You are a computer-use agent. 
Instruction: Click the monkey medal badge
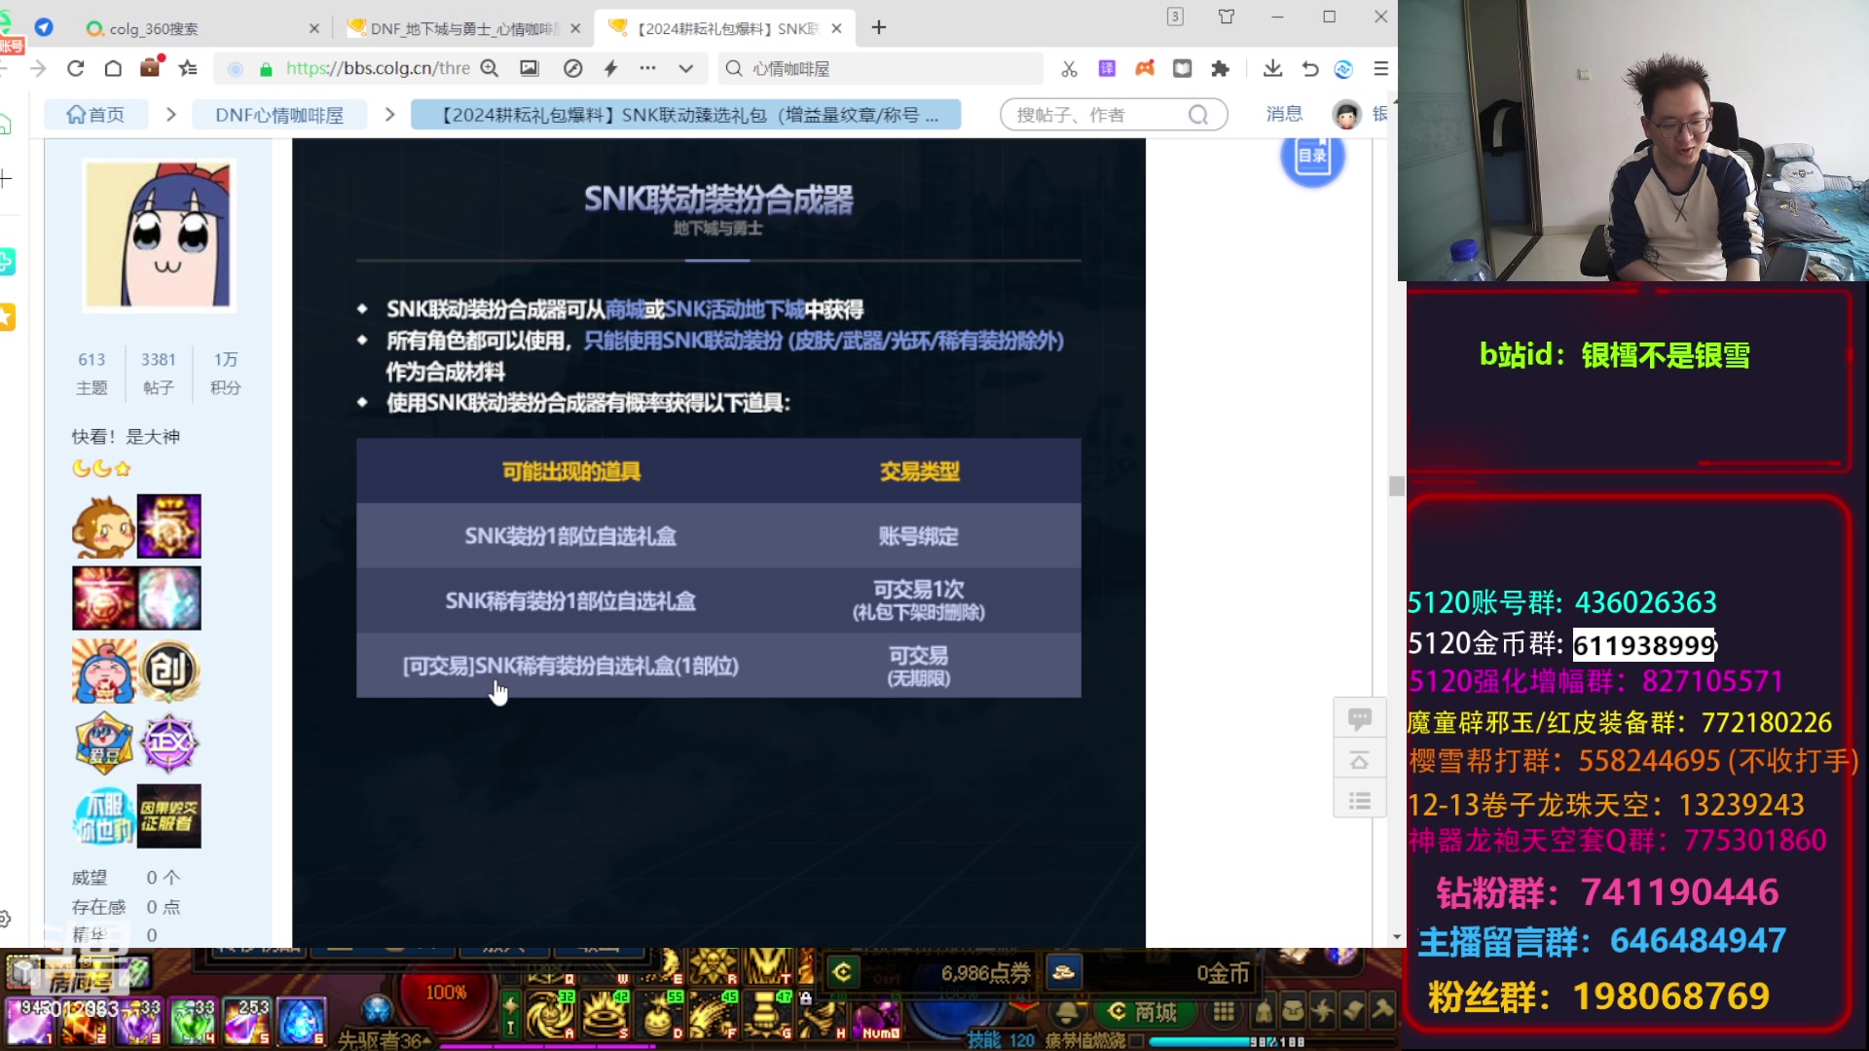point(103,526)
